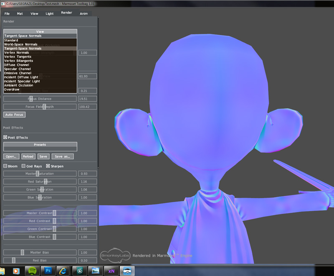Screen dimensions: 334x276
Task: Open the File tab
Action: [7, 14]
